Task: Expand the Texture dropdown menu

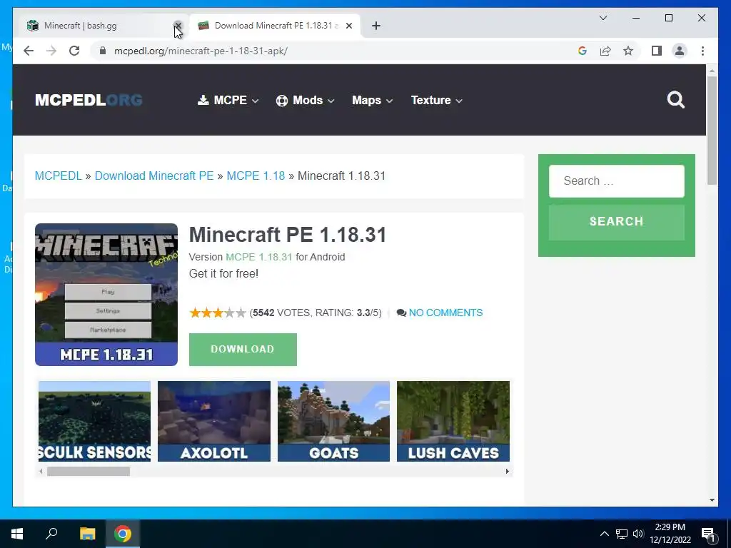Action: point(436,100)
